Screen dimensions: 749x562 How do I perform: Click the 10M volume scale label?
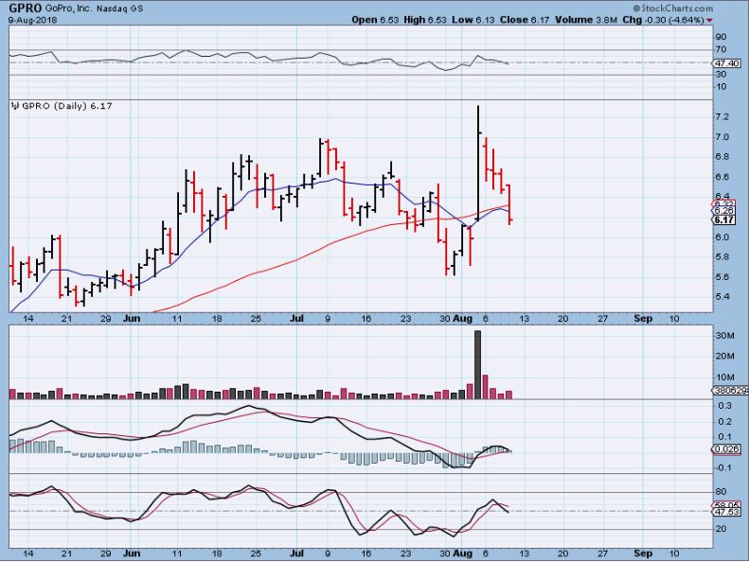point(724,378)
